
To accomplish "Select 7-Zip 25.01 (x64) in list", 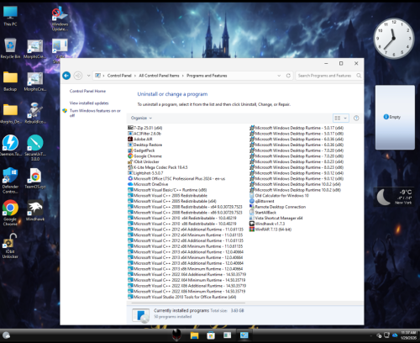I will tap(145, 128).
